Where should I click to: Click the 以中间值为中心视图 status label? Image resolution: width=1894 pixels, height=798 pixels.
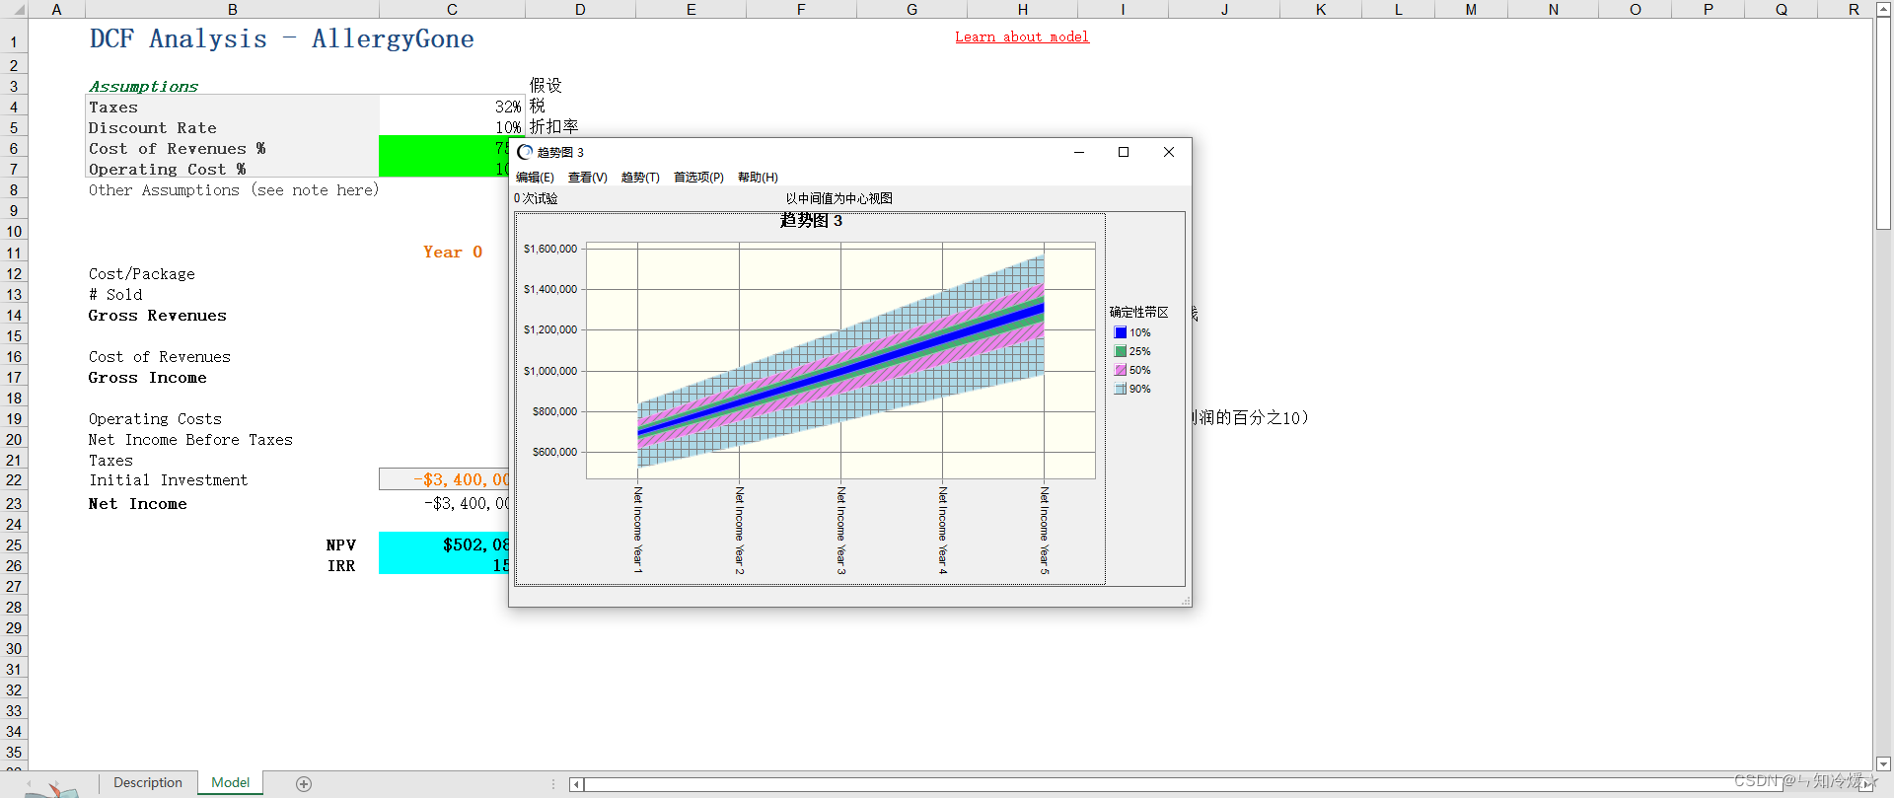839,198
